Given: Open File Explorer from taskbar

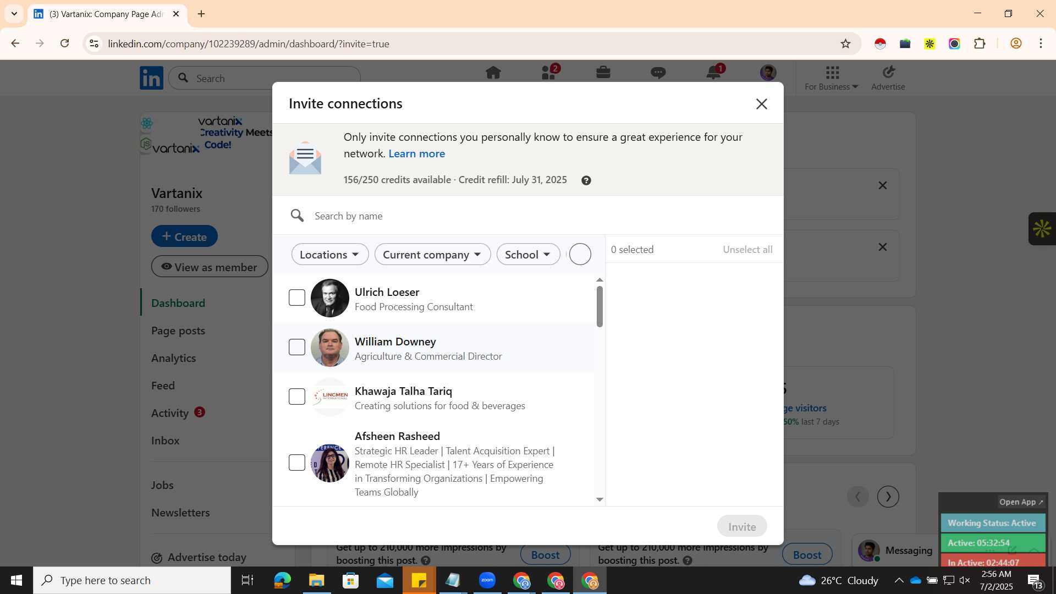Looking at the screenshot, I should 316,580.
